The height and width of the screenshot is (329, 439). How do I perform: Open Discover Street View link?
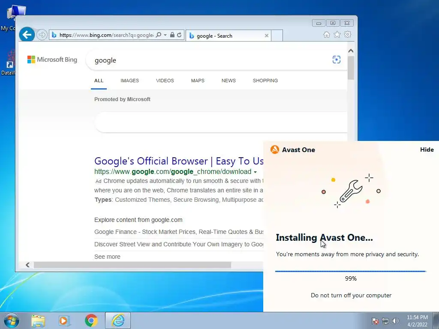[x=179, y=244]
